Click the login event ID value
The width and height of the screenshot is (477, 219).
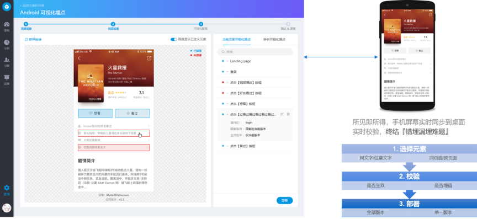click(x=249, y=122)
